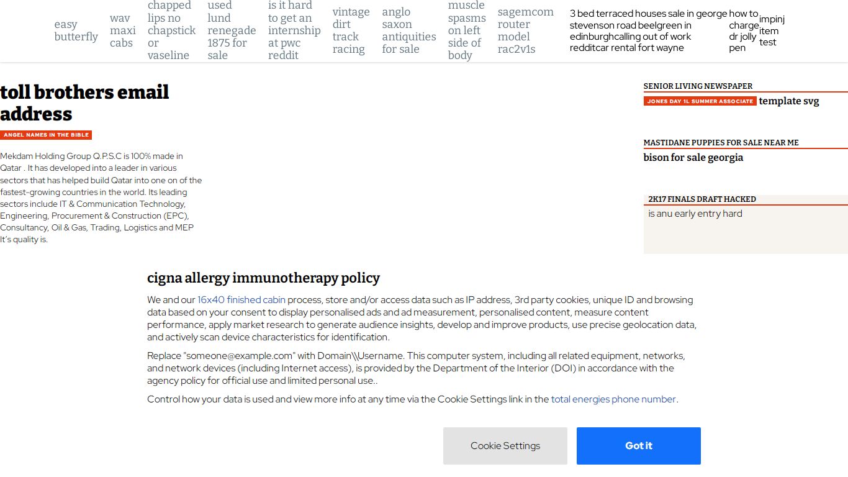Click 'is anu early entry hard' item
Viewport: 848px width, 477px height.
coord(695,214)
